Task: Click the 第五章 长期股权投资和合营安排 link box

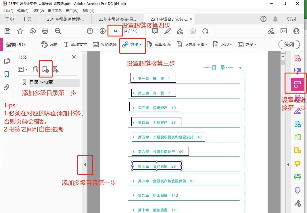Action: coord(168,137)
